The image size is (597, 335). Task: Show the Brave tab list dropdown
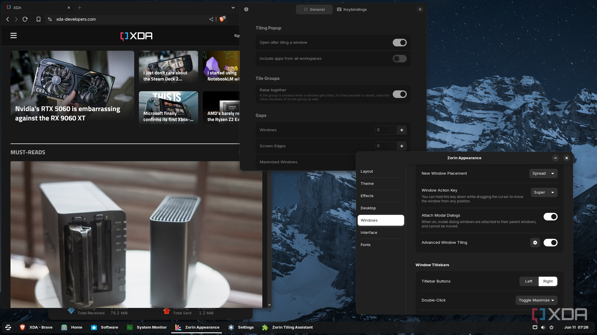[x=233, y=8]
